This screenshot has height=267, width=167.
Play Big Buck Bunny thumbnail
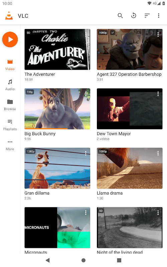[57, 109]
